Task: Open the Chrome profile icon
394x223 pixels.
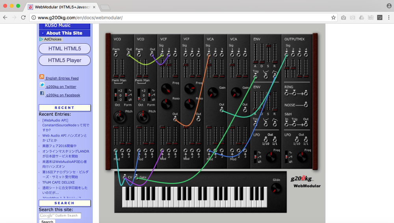Action: pos(389,6)
